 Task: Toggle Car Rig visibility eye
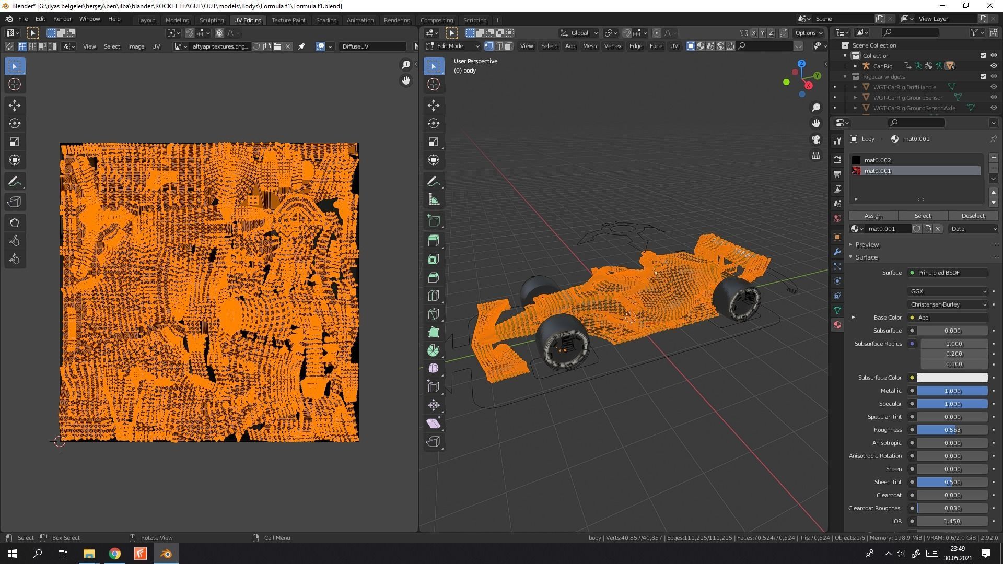tap(994, 66)
